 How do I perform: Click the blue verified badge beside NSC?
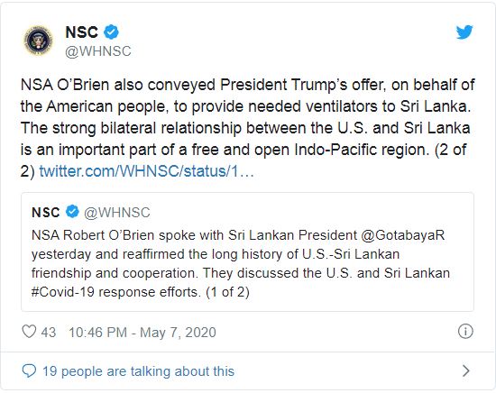coord(111,32)
